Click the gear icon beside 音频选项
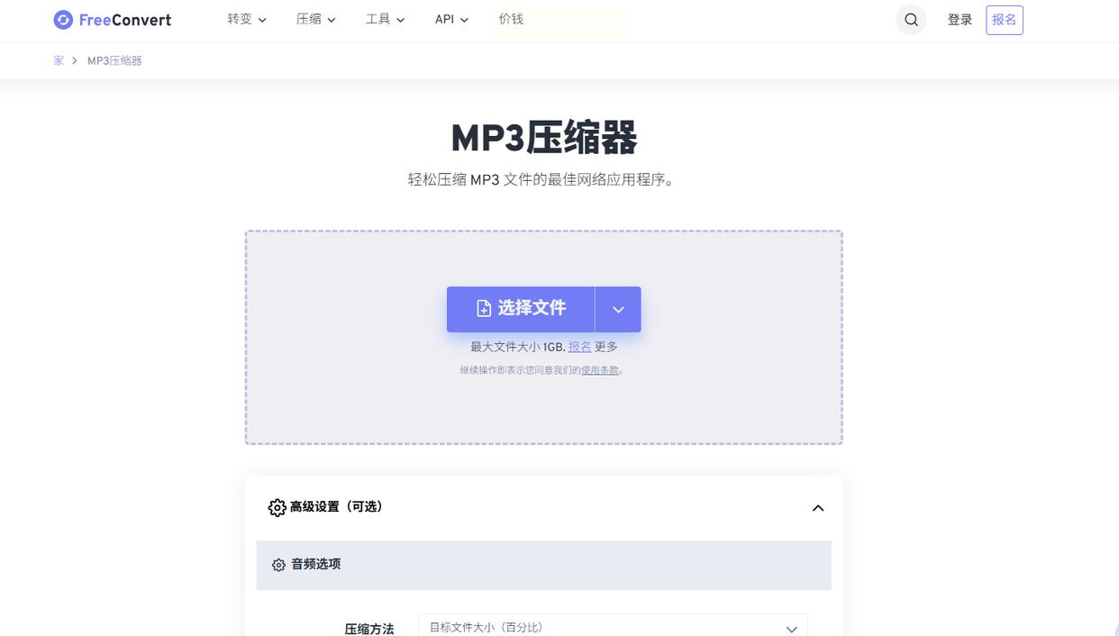Image resolution: width=1119 pixels, height=636 pixels. tap(278, 565)
